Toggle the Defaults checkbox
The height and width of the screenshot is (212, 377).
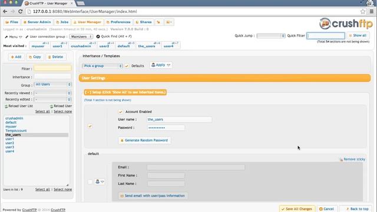click(x=127, y=66)
